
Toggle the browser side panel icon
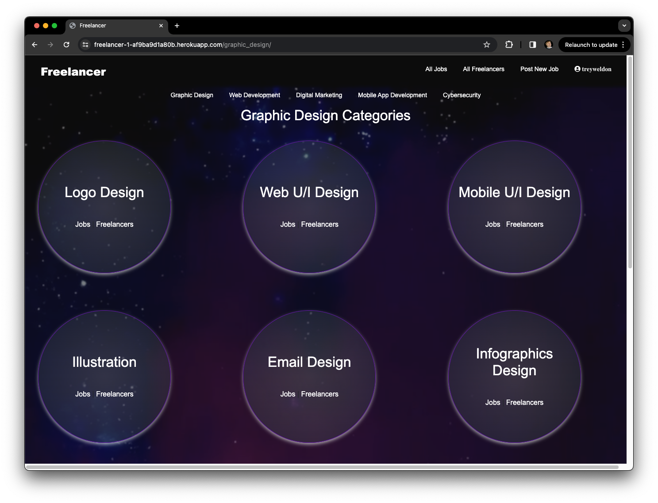pyautogui.click(x=533, y=45)
